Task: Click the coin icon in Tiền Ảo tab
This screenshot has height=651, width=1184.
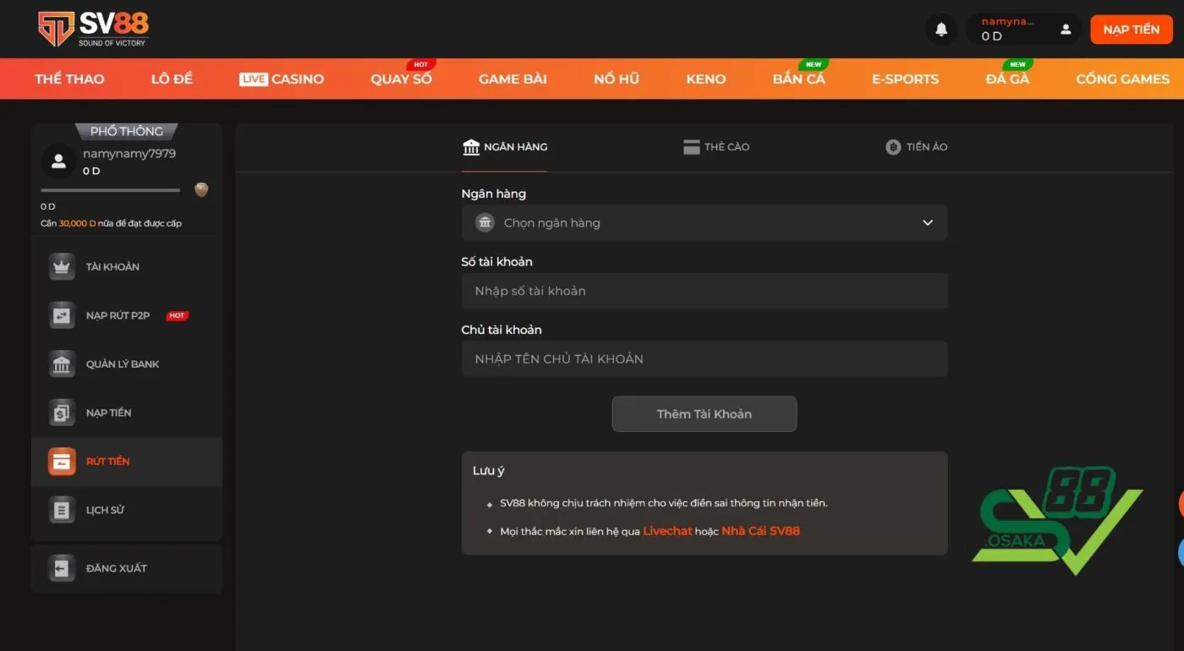Action: tap(893, 147)
